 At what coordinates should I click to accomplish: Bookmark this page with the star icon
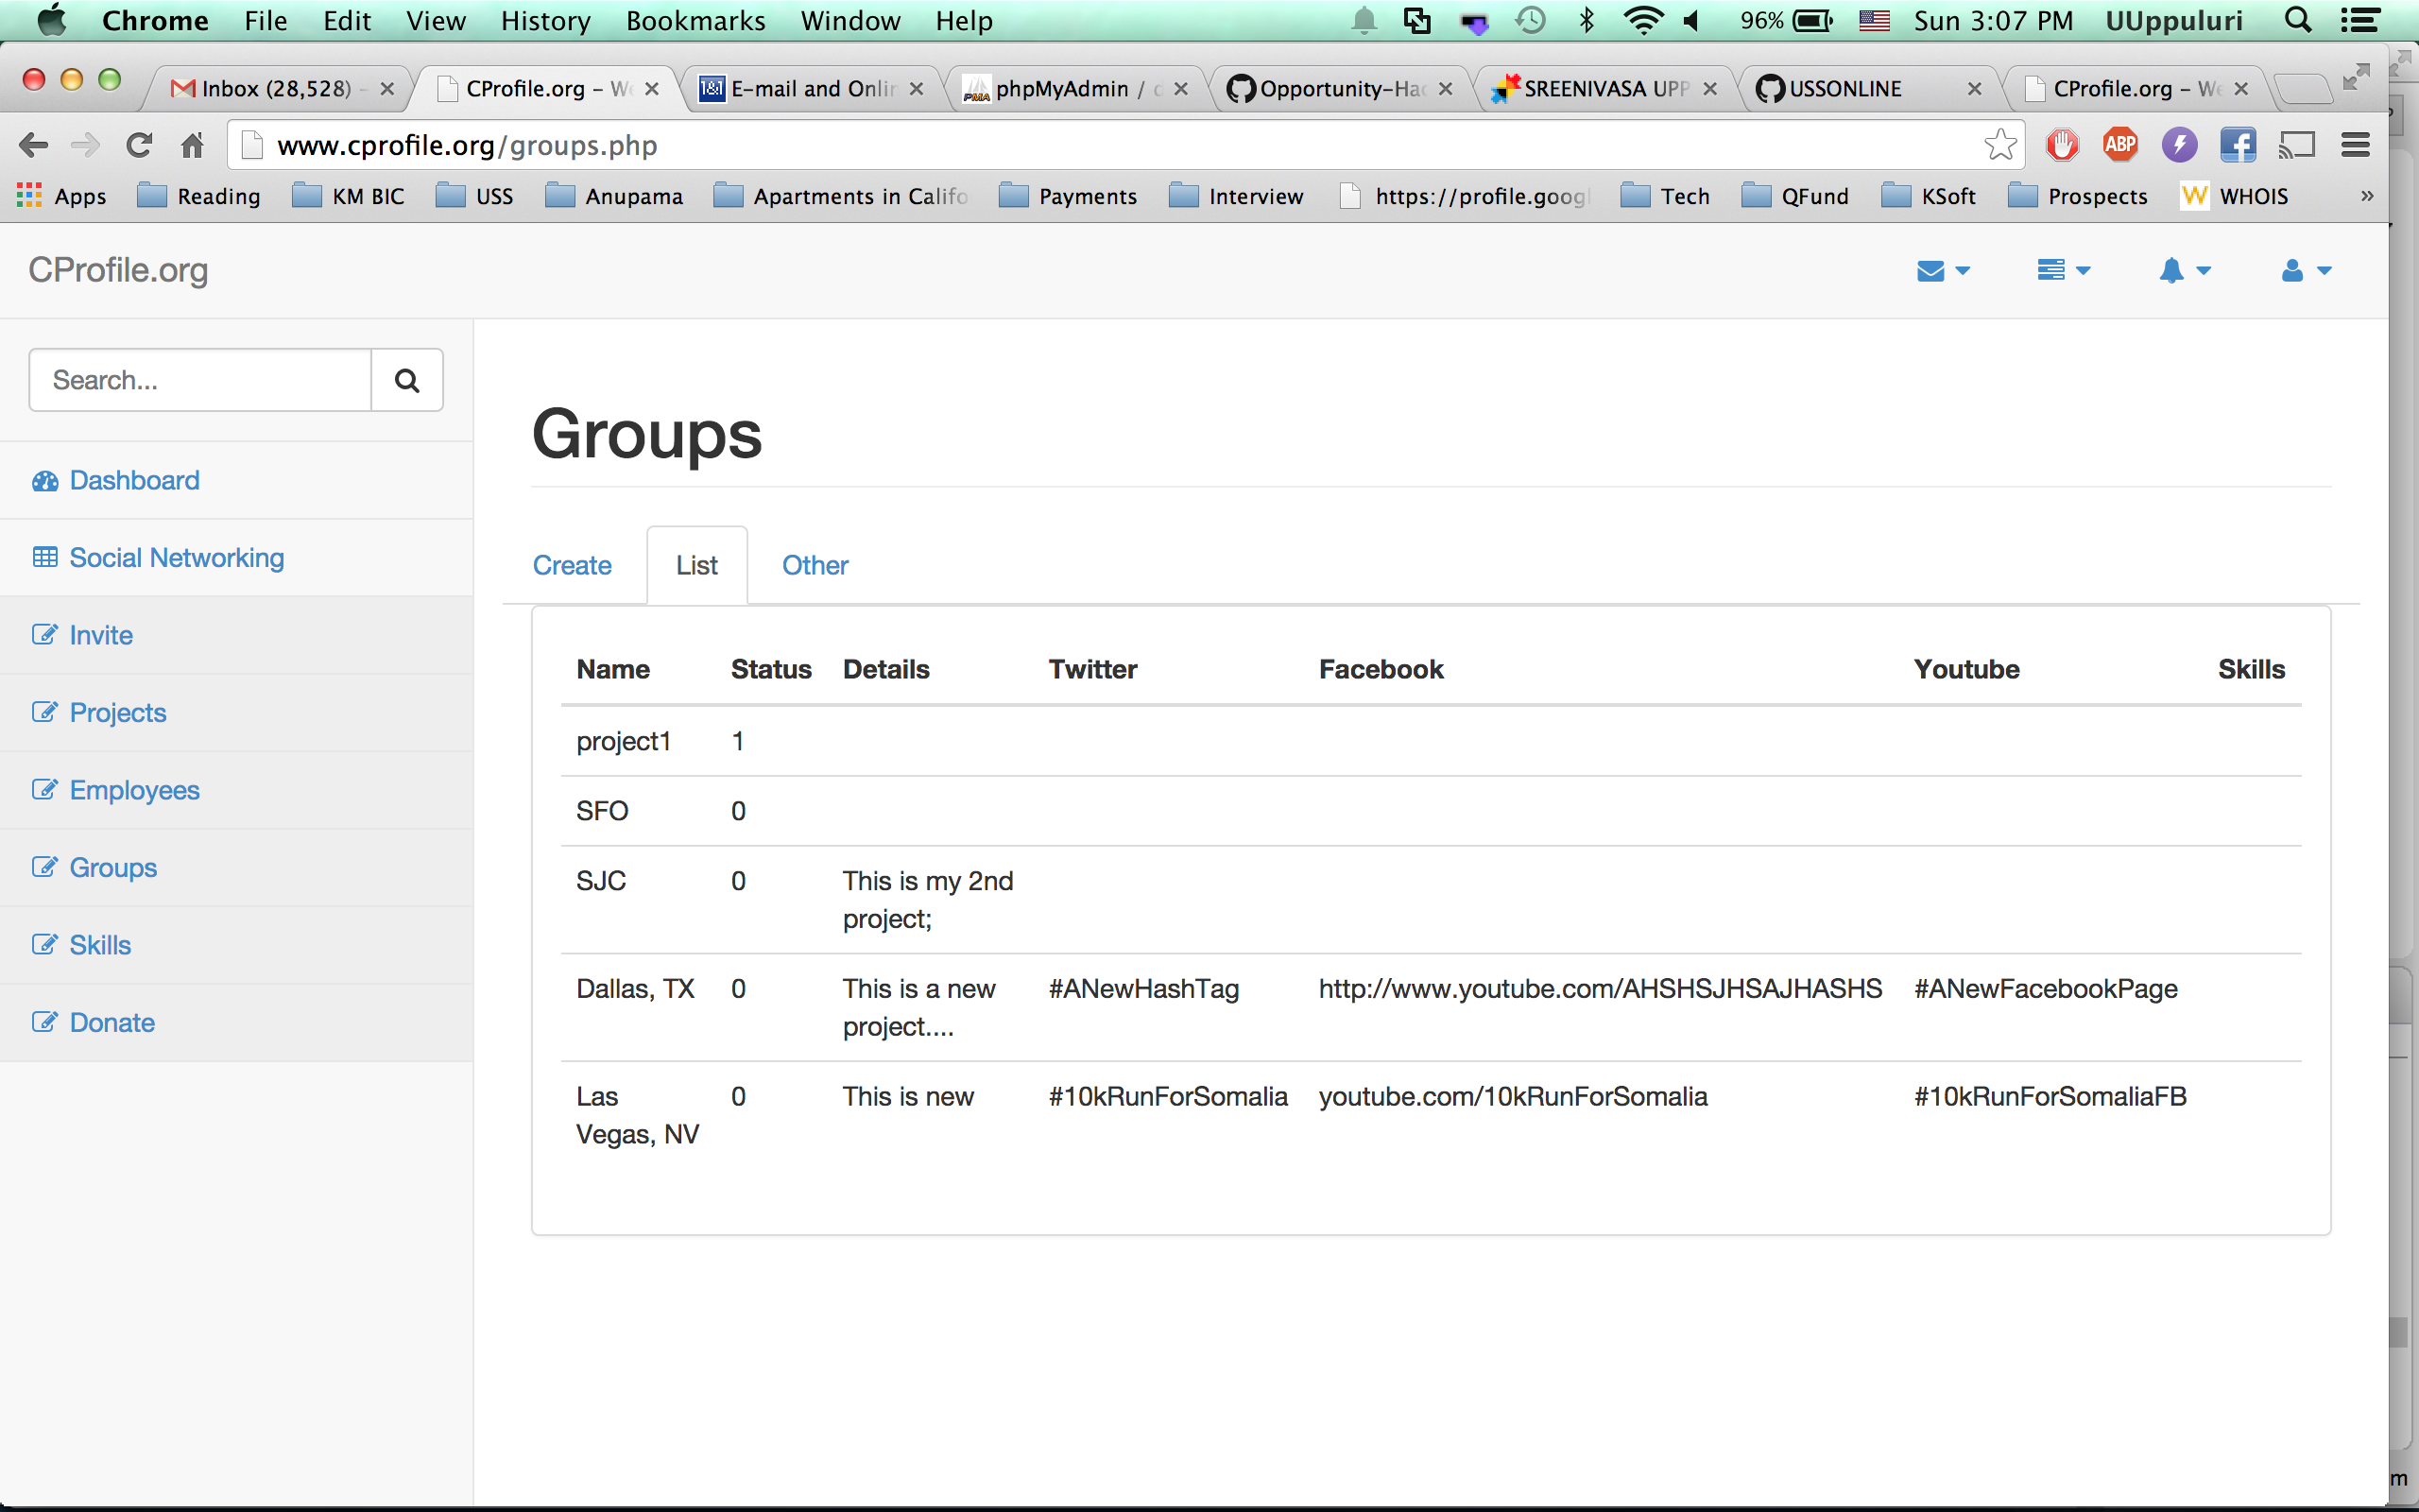click(x=1999, y=146)
